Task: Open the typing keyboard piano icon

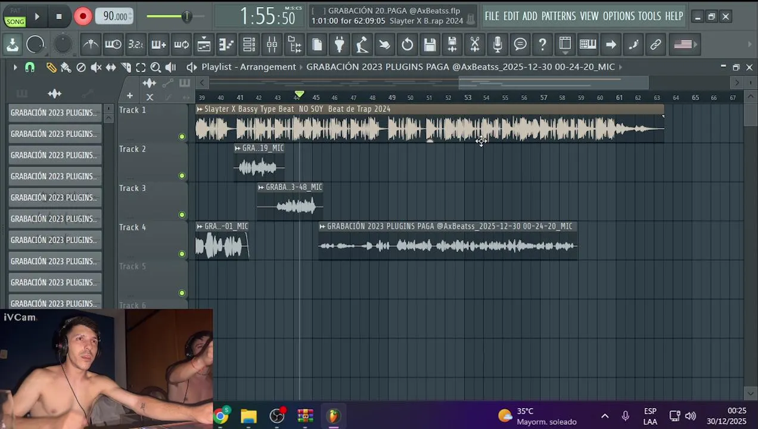Action: point(588,44)
